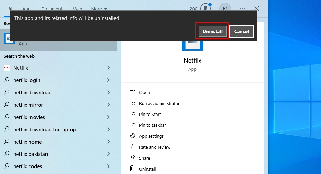Image resolution: width=321 pixels, height=174 pixels.
Task: Click the Netflix app name in preview pane
Action: (x=192, y=61)
